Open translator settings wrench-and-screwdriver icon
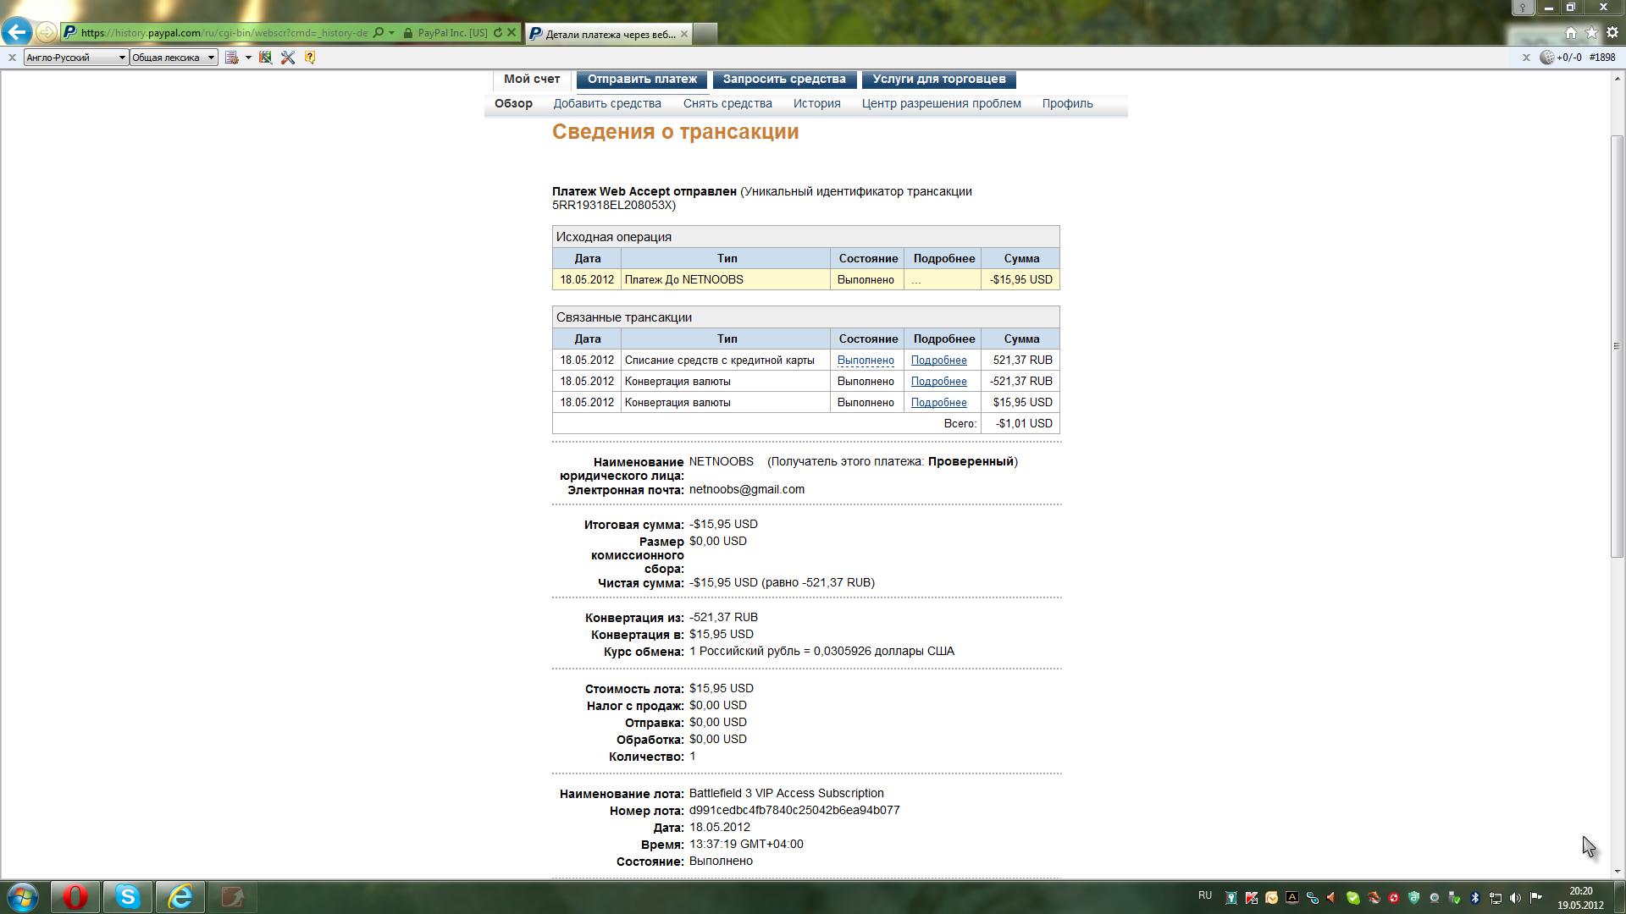Screen dimensions: 1626x914 288,58
